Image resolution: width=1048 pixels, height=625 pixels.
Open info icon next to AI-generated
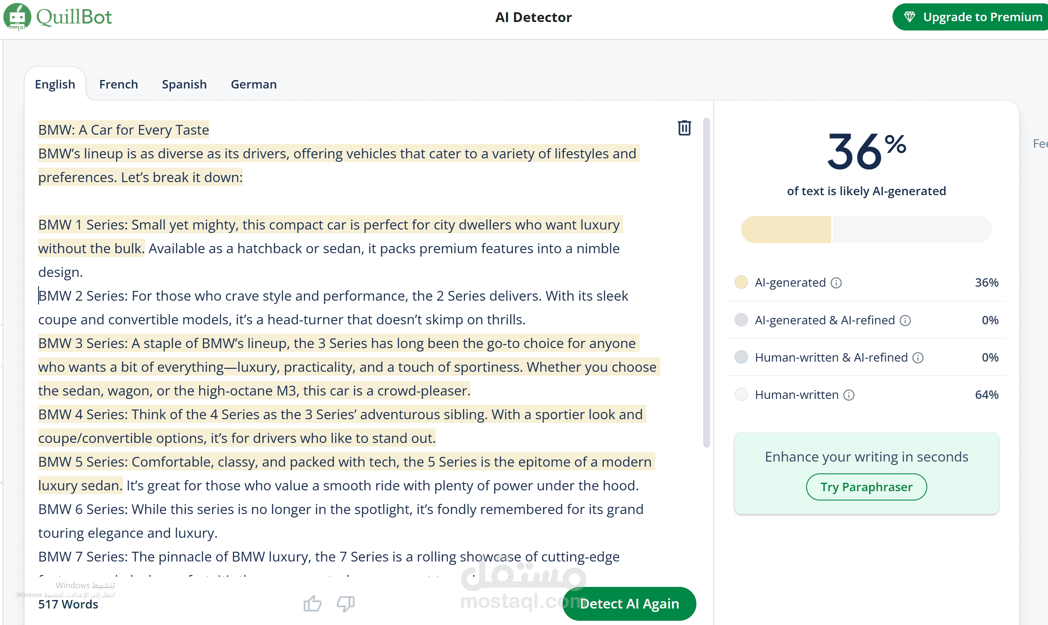click(x=836, y=283)
